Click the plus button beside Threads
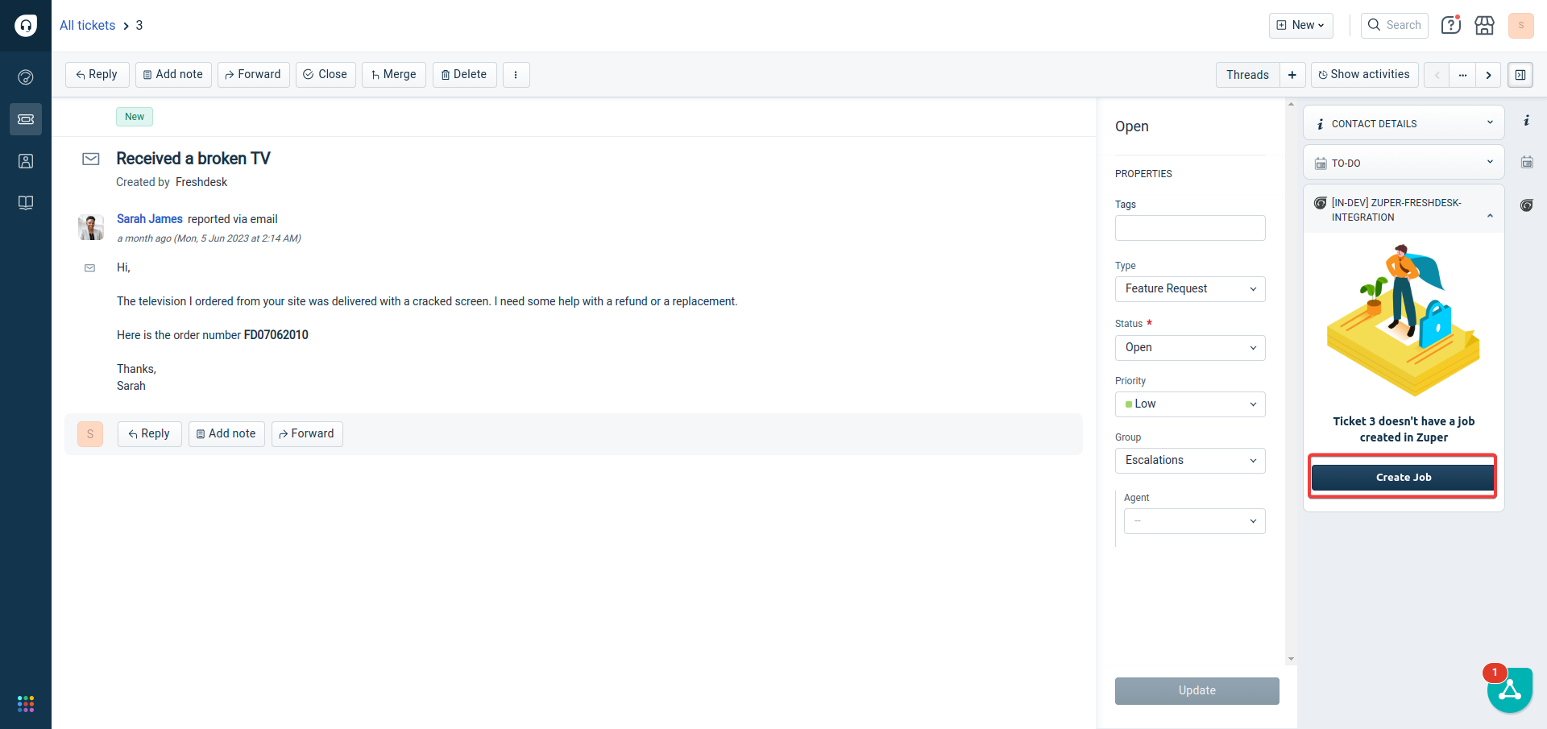The image size is (1547, 729). tap(1292, 75)
